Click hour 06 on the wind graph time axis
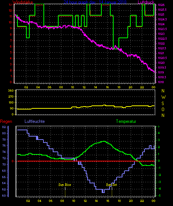 point(49,87)
